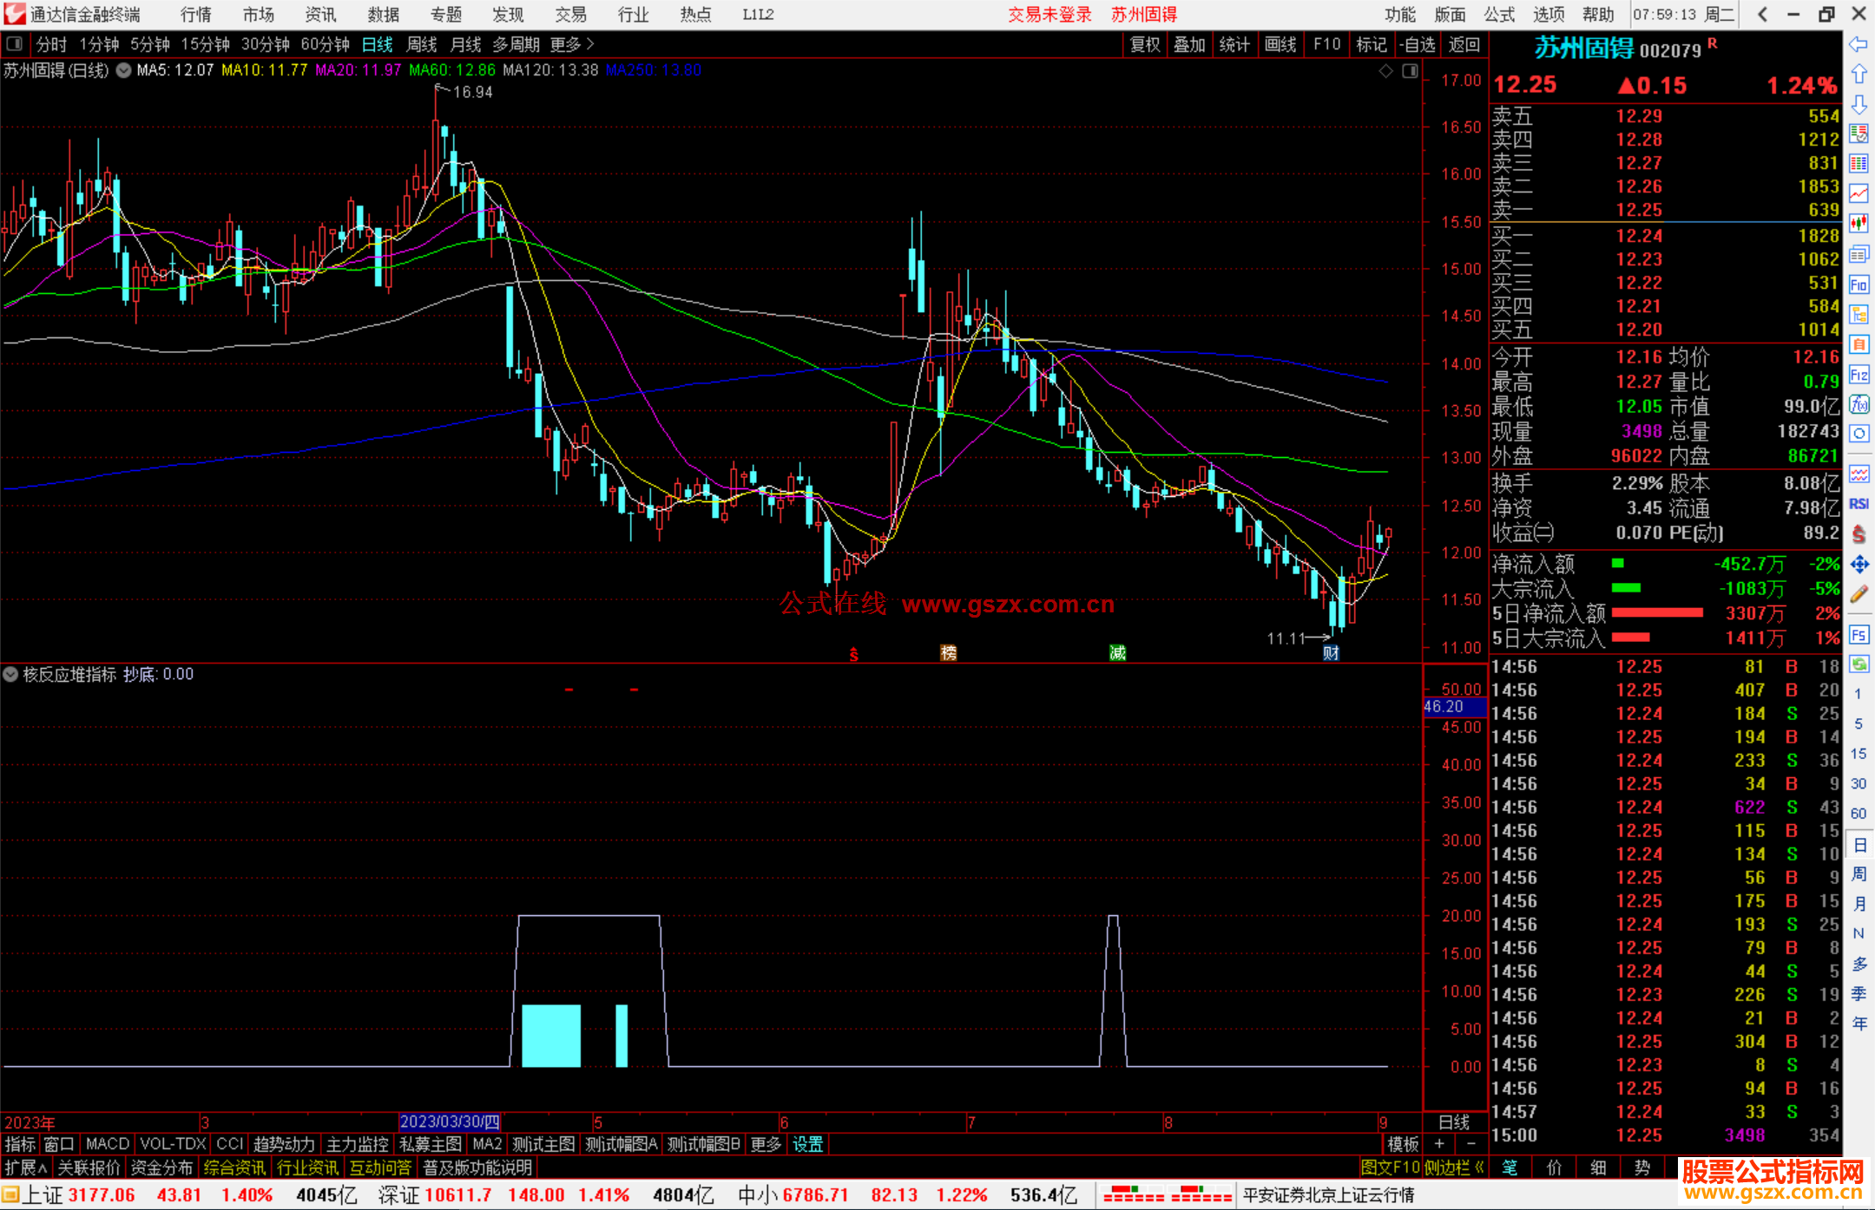The height and width of the screenshot is (1210, 1875).
Task: Click the f(x) formula icon in sidebar
Action: 1859,404
